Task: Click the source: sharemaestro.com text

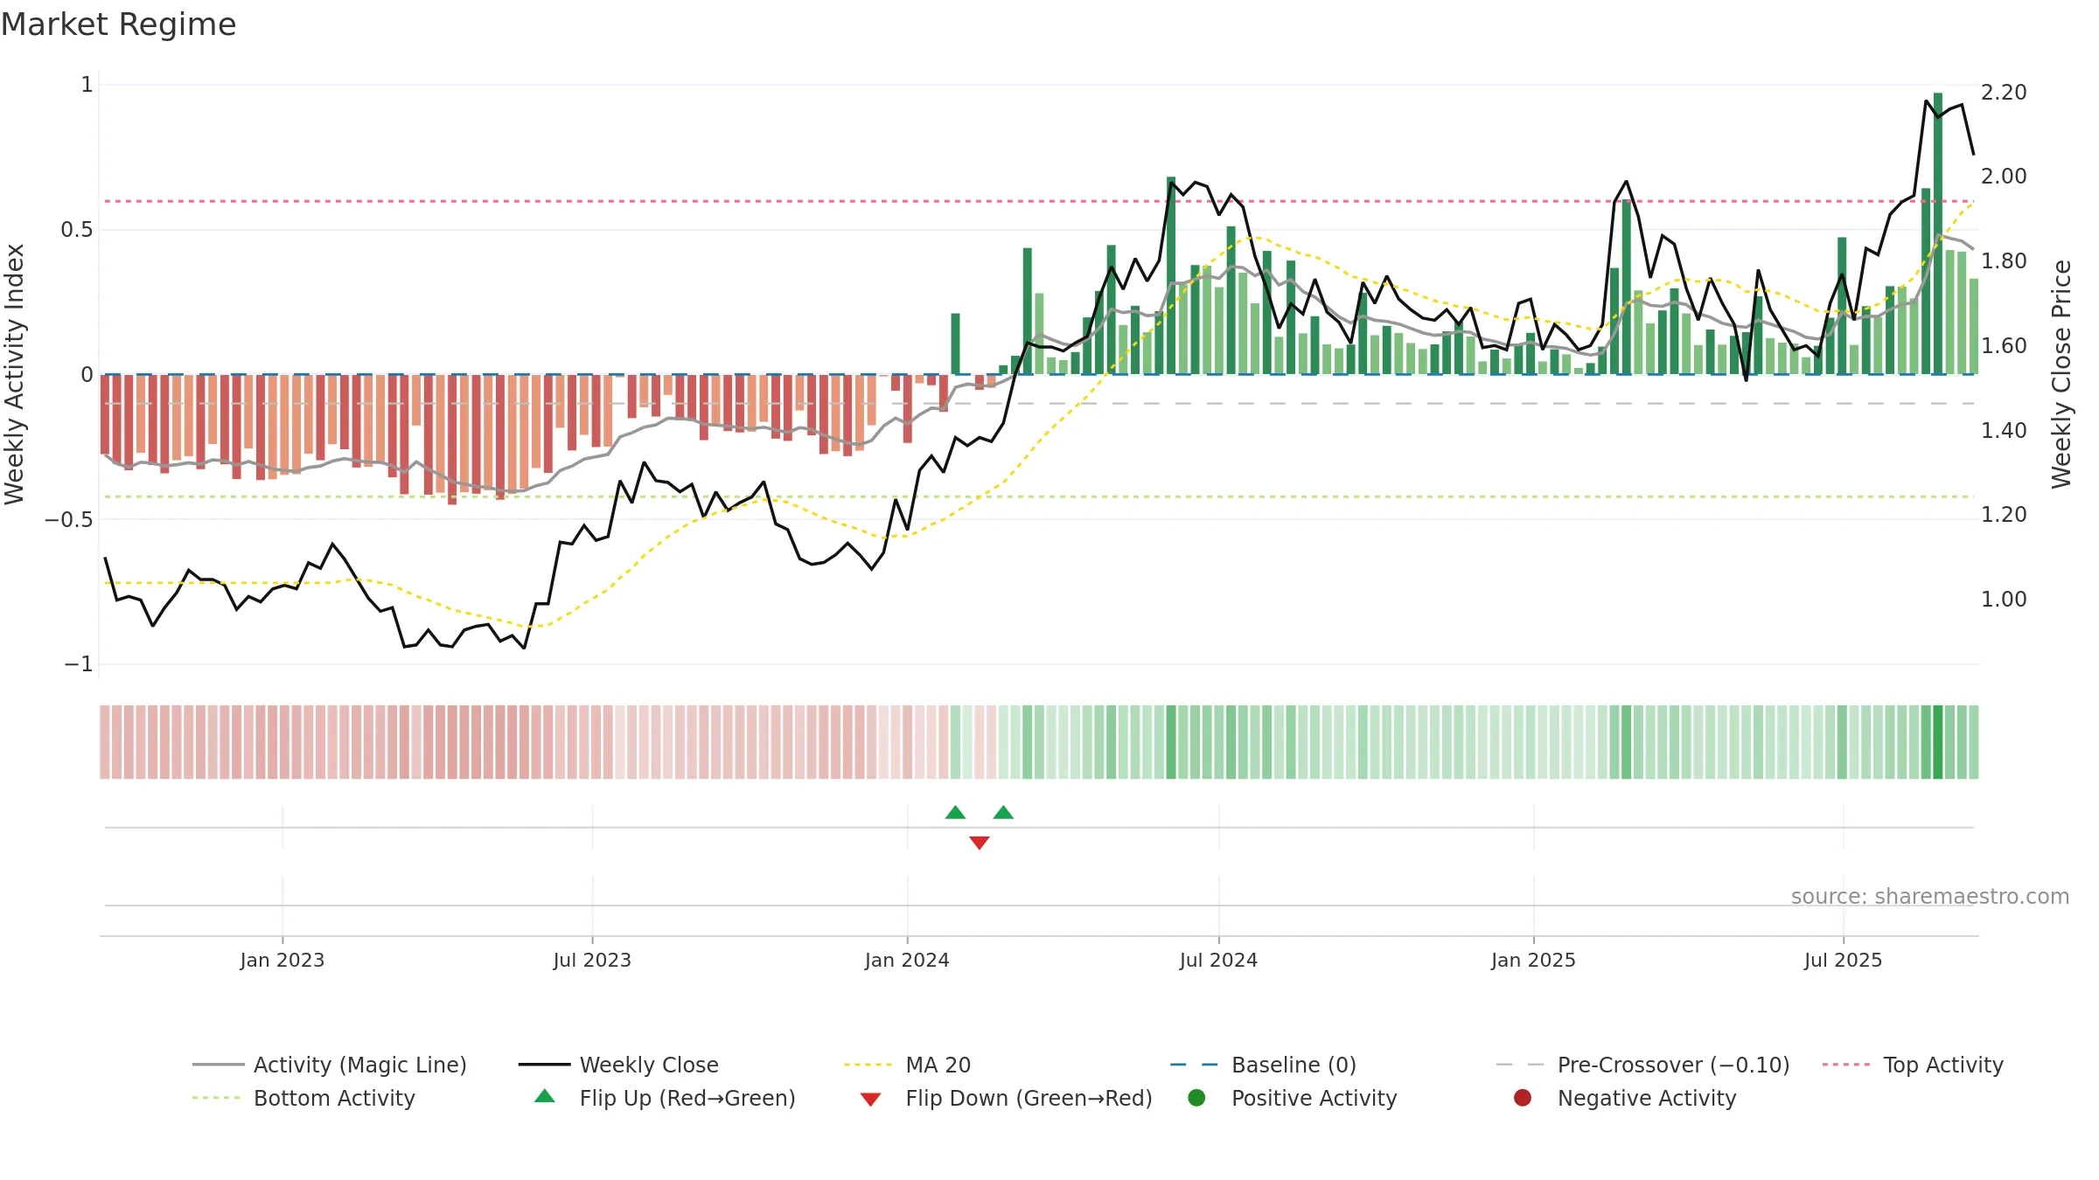Action: [1930, 896]
